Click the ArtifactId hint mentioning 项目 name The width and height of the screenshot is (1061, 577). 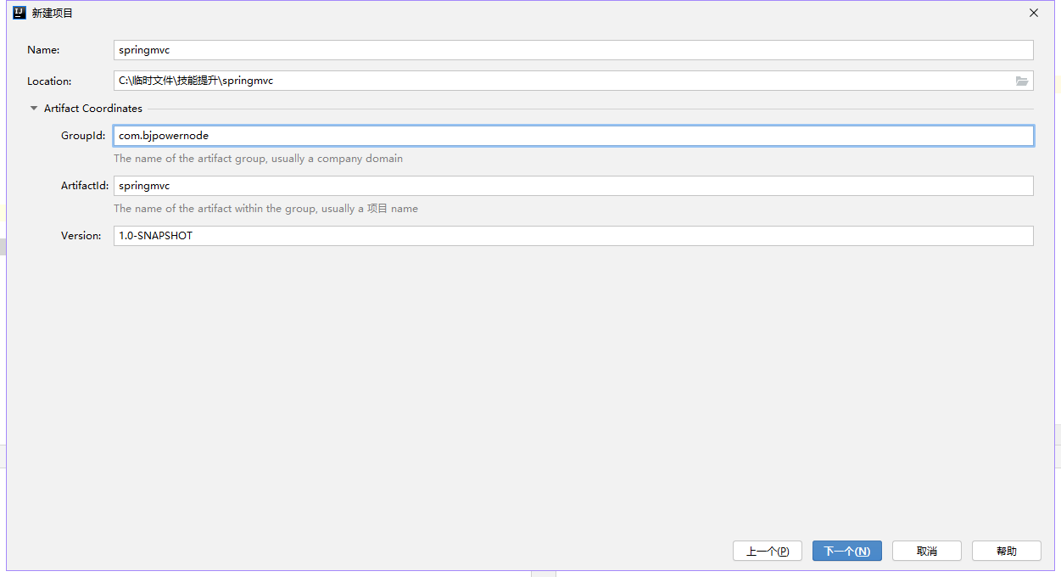pos(266,209)
